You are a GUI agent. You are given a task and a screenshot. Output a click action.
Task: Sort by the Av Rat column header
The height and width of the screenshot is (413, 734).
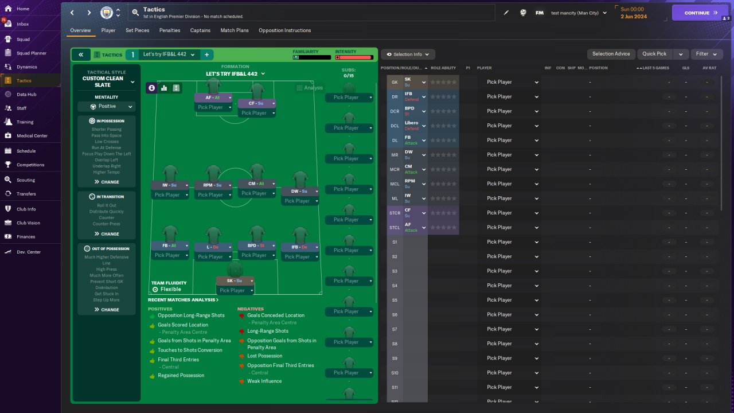click(709, 68)
